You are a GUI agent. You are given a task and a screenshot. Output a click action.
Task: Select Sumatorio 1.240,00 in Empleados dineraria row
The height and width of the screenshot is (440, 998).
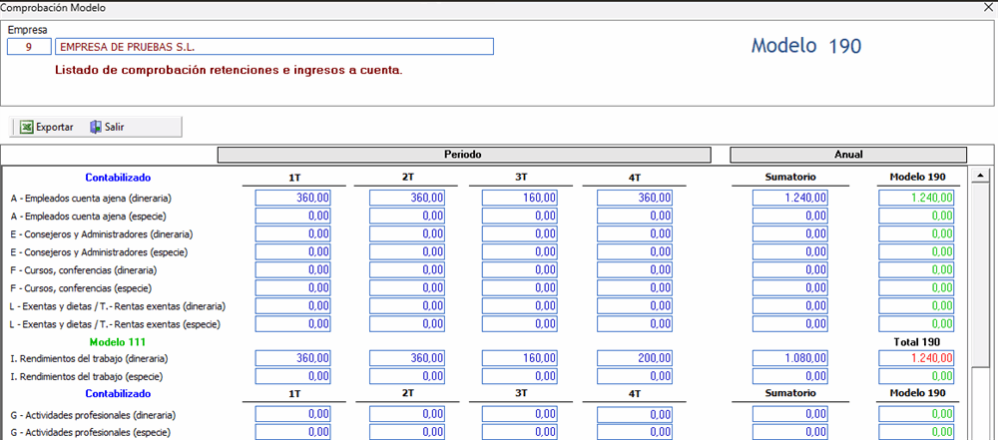pos(791,199)
